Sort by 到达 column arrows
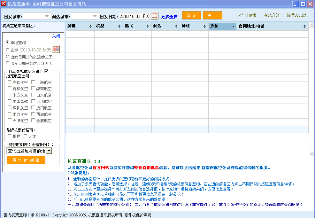The image size is (315, 218). (x=176, y=26)
